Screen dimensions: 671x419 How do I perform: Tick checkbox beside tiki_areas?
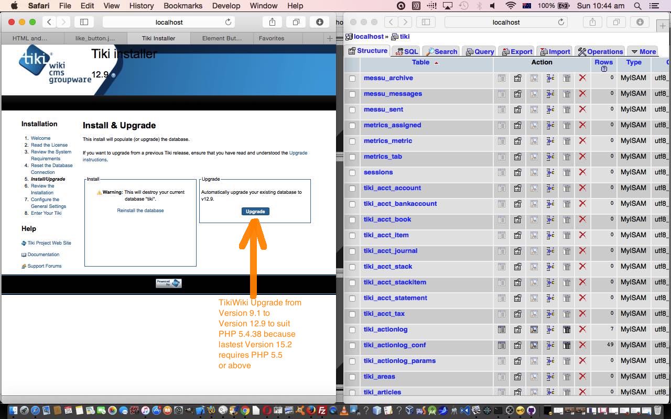click(352, 377)
